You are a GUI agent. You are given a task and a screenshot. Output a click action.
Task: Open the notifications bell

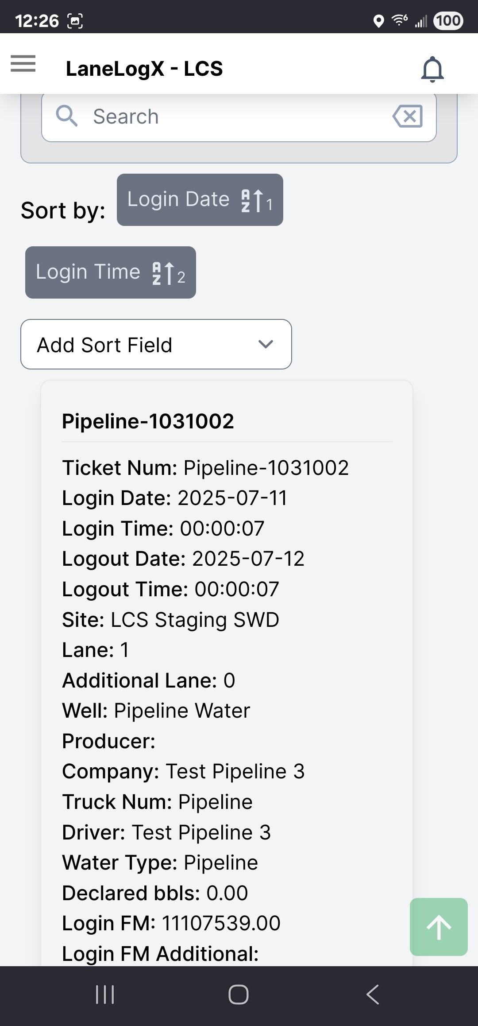click(432, 69)
